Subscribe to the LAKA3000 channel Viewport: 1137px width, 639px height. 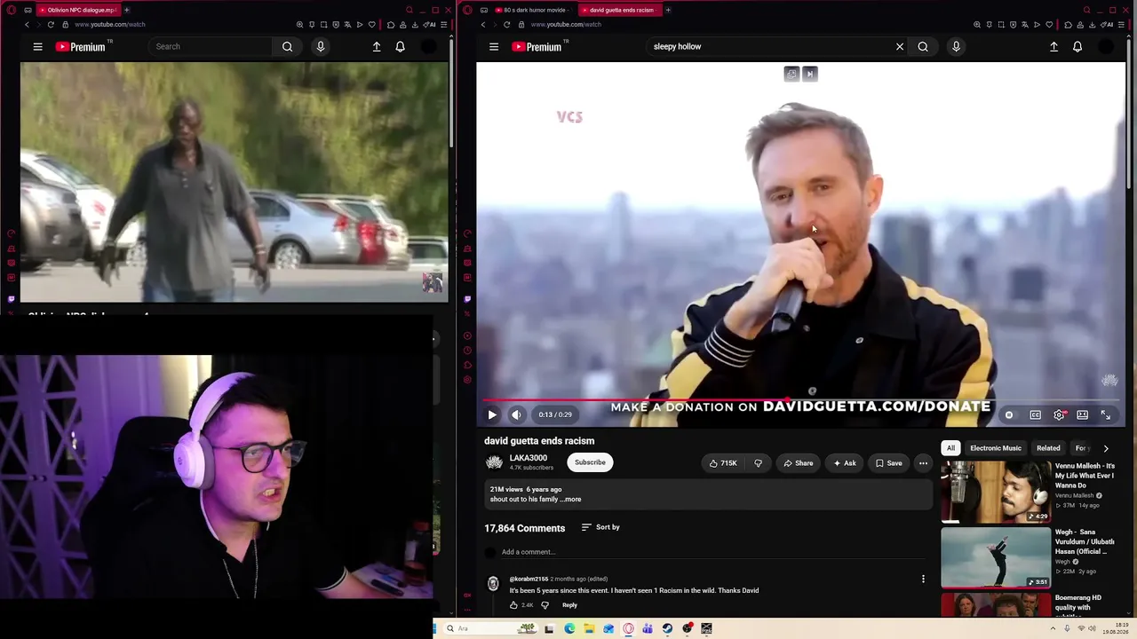point(590,462)
